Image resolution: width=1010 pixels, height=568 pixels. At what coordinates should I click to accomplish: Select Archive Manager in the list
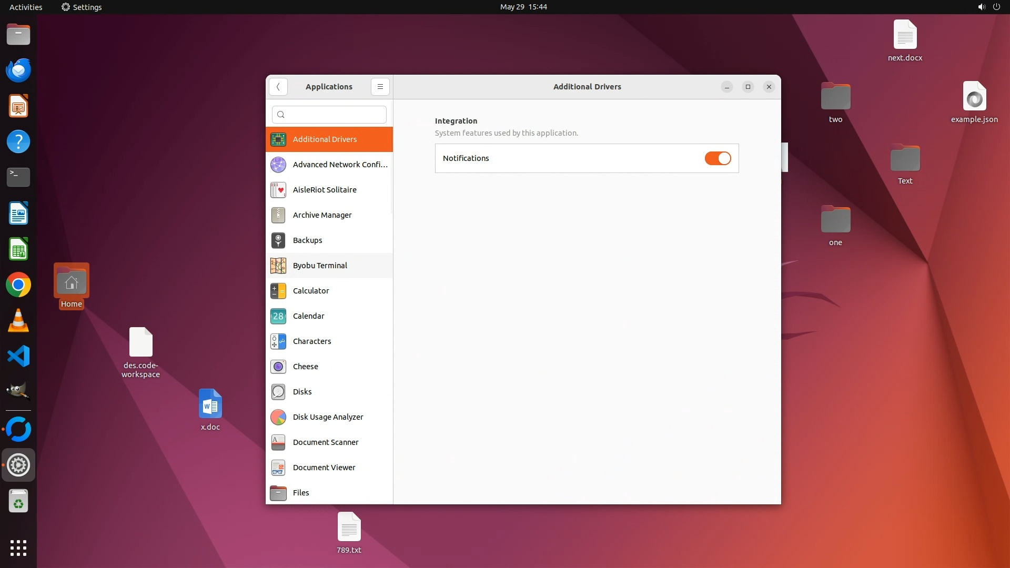pos(322,215)
